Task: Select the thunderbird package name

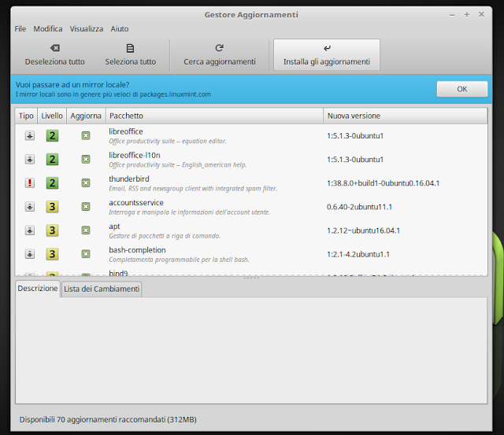Action: (129, 179)
